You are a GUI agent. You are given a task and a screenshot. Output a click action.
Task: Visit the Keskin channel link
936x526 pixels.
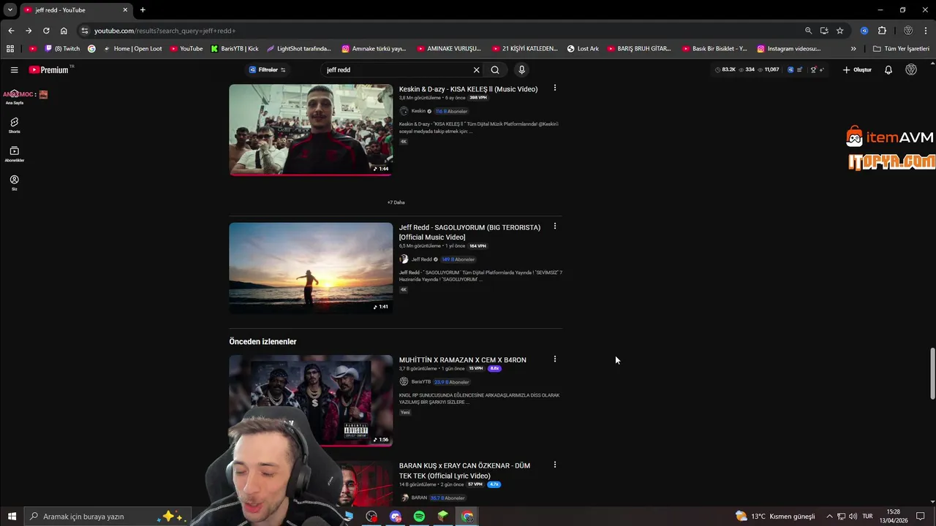coord(418,111)
